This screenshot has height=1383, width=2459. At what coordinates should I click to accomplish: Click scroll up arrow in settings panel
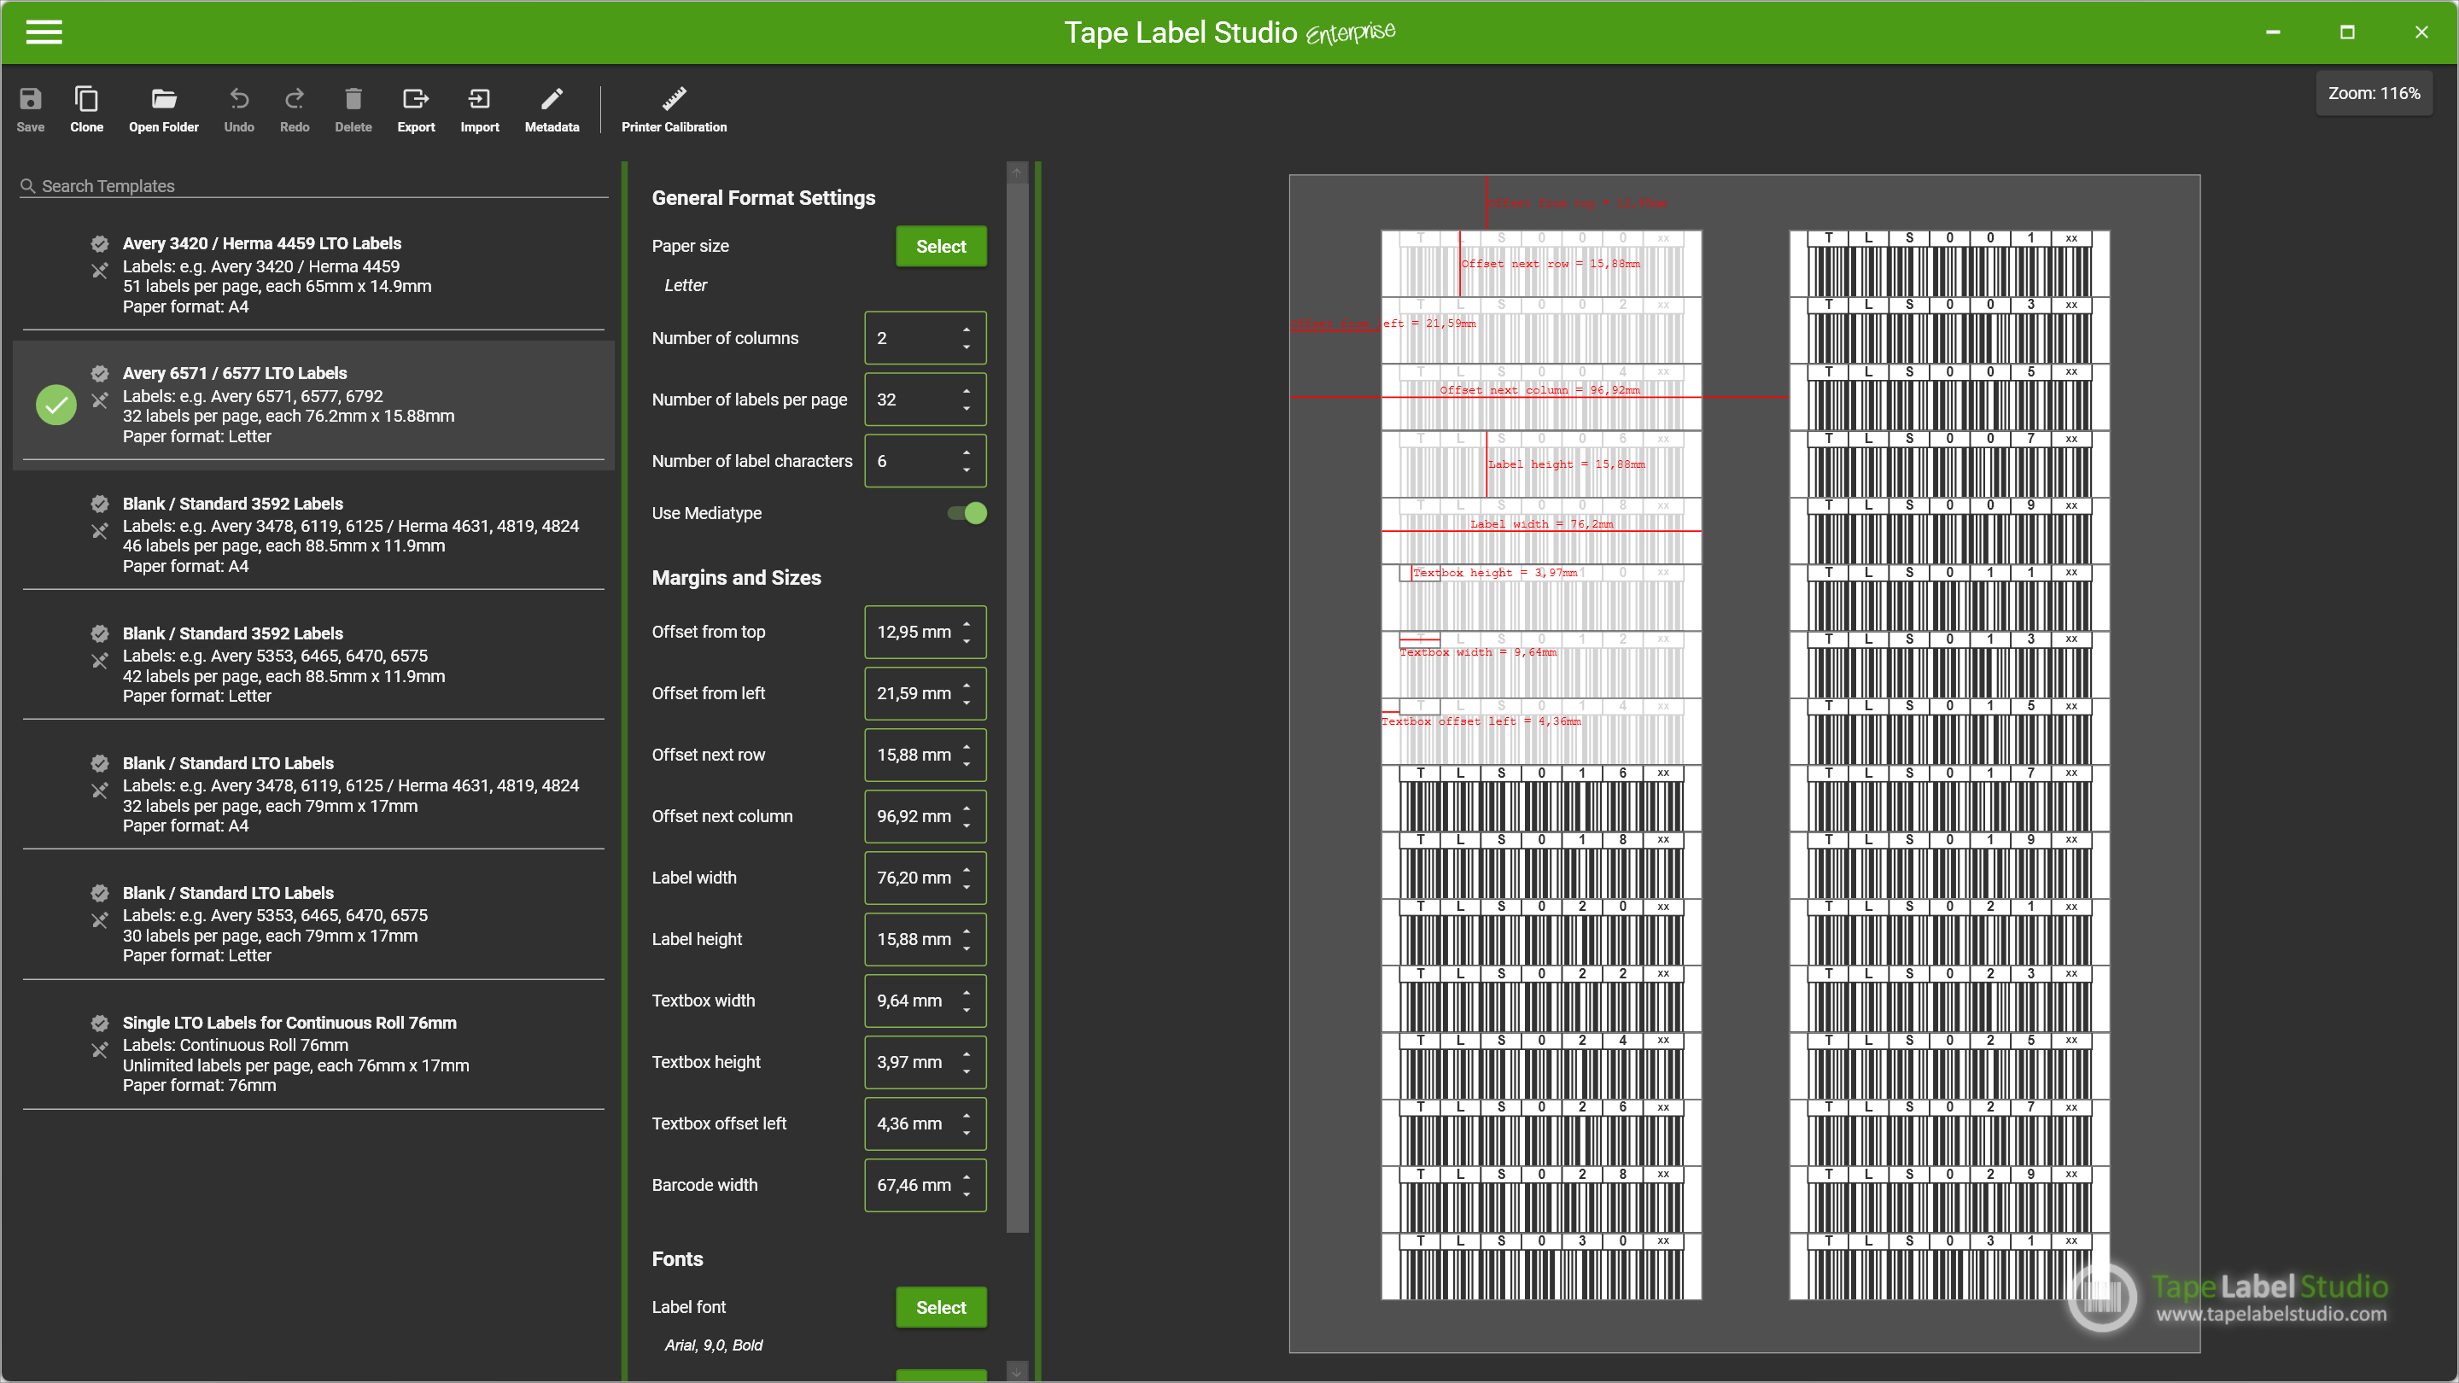point(1017,172)
